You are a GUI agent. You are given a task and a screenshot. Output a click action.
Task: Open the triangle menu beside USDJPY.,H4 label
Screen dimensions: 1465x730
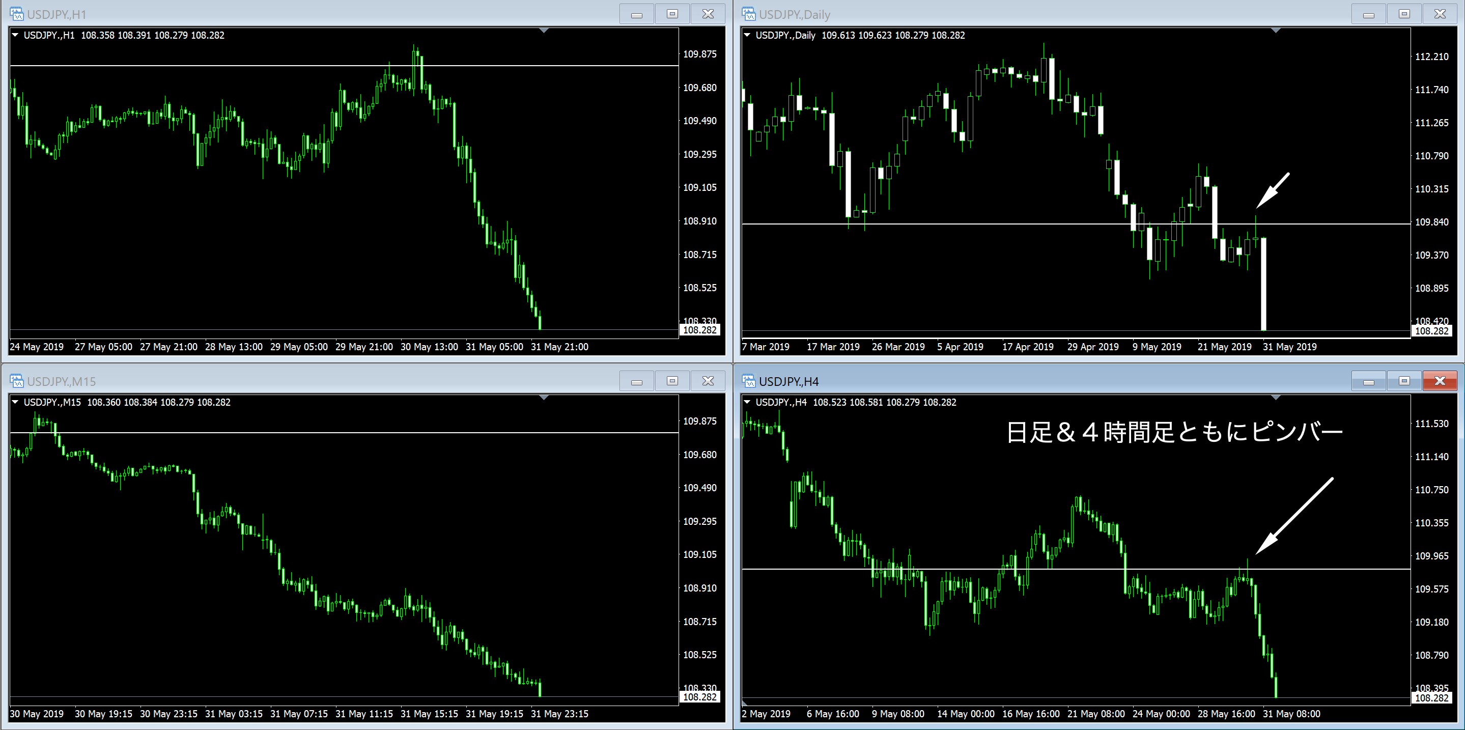pyautogui.click(x=747, y=402)
